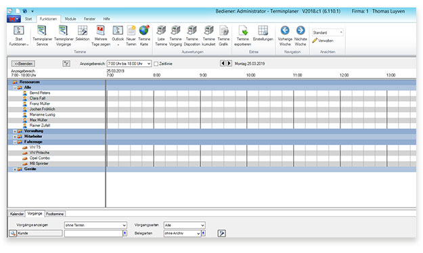Select the Ressourcen root node
Viewport: 423px width, 253px height.
point(29,82)
